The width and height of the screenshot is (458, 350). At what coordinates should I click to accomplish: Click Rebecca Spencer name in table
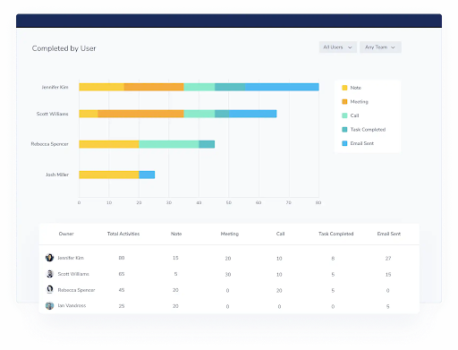click(x=76, y=290)
